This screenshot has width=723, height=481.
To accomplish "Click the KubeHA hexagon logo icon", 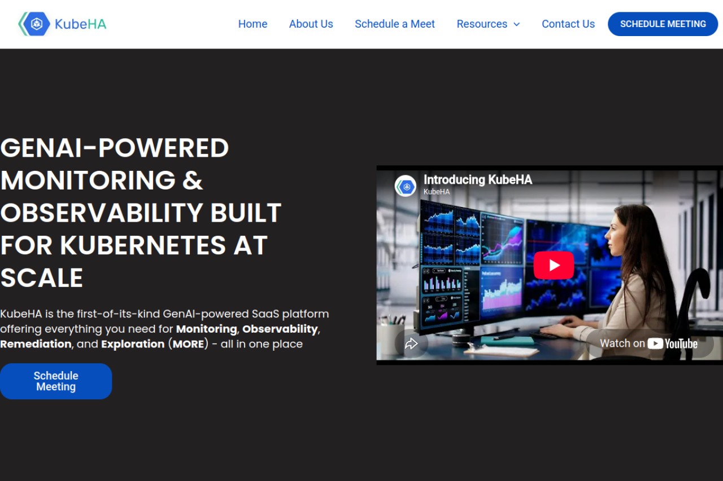I will (x=34, y=24).
